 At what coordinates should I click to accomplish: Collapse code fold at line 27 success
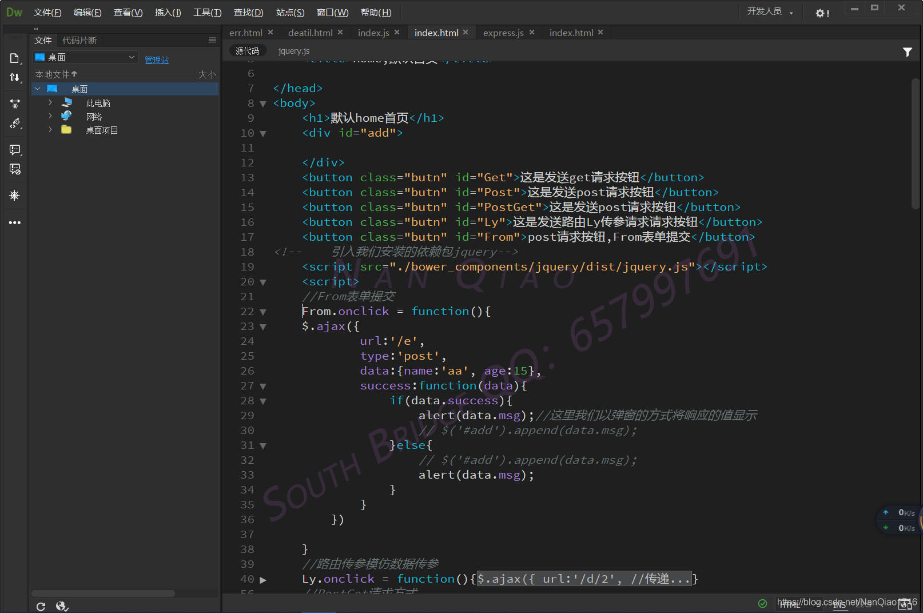(x=263, y=386)
